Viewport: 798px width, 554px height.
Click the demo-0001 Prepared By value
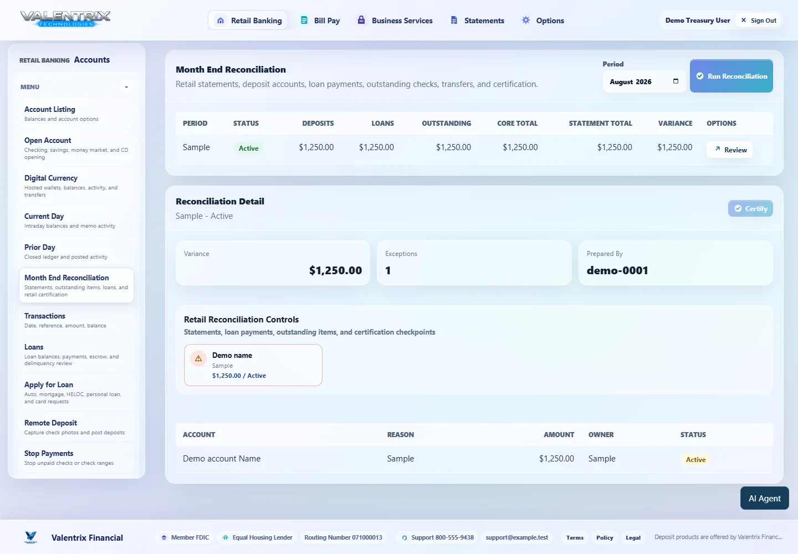coord(617,270)
